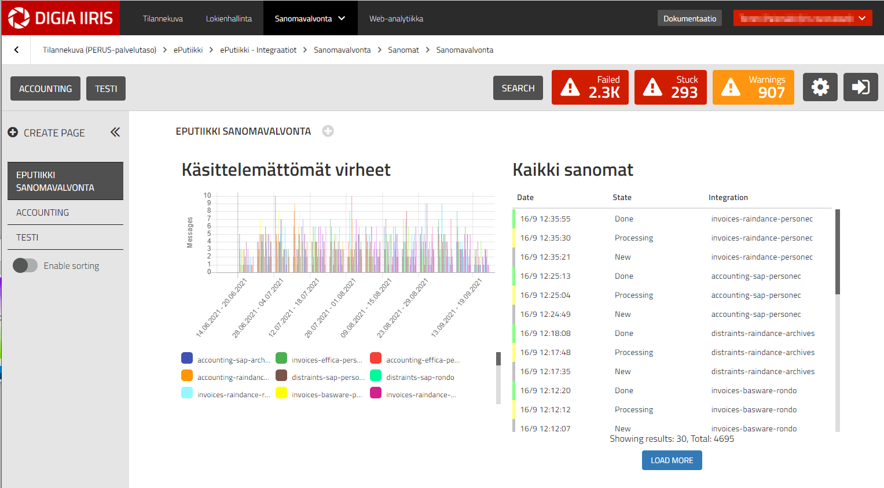
Task: Click the Käsittelemättömät virheet chart title
Action: point(286,170)
